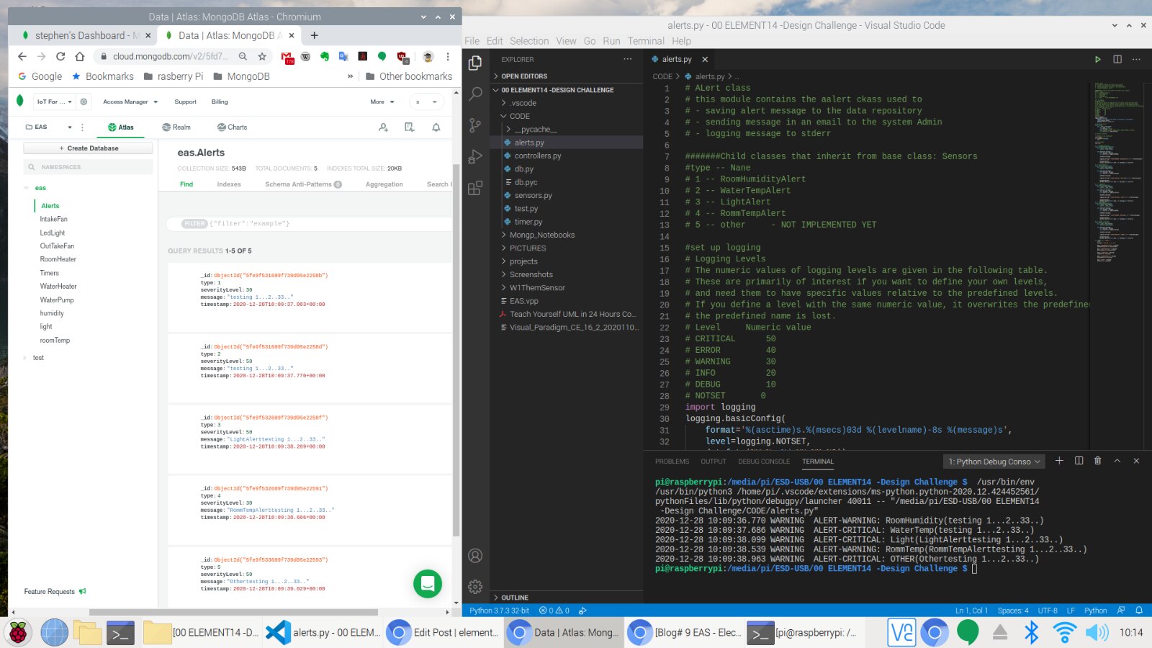Split the editor with the split icon
The width and height of the screenshot is (1152, 648).
(1117, 59)
